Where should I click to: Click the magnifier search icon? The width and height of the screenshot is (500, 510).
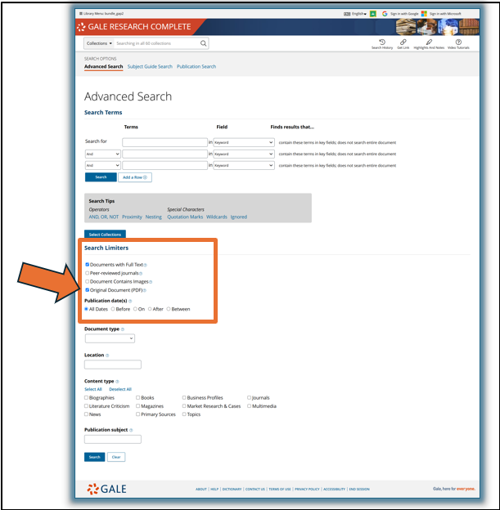coord(203,43)
